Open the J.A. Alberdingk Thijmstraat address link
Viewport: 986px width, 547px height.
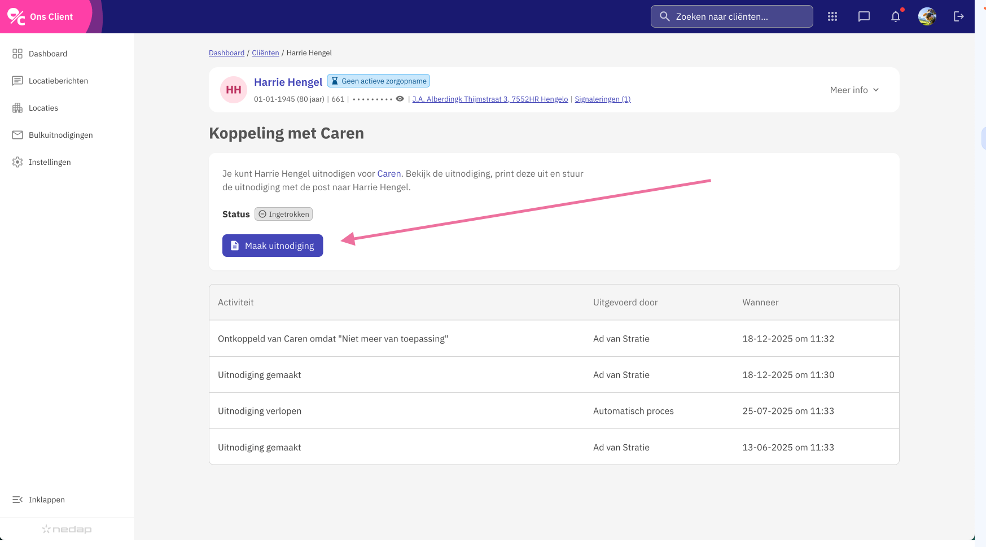pyautogui.click(x=490, y=99)
